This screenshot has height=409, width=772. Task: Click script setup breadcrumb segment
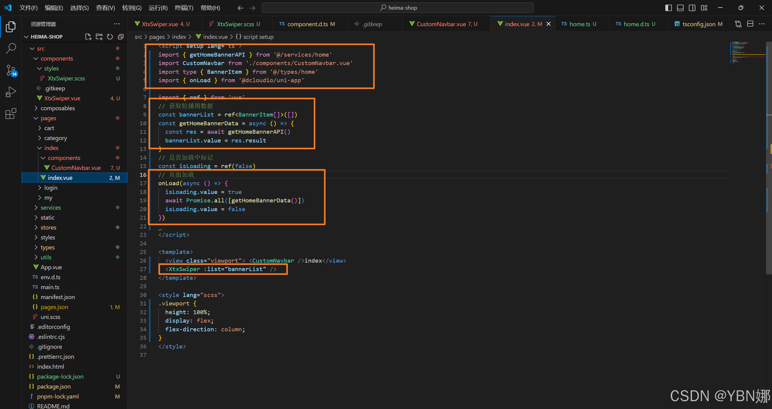pos(258,37)
